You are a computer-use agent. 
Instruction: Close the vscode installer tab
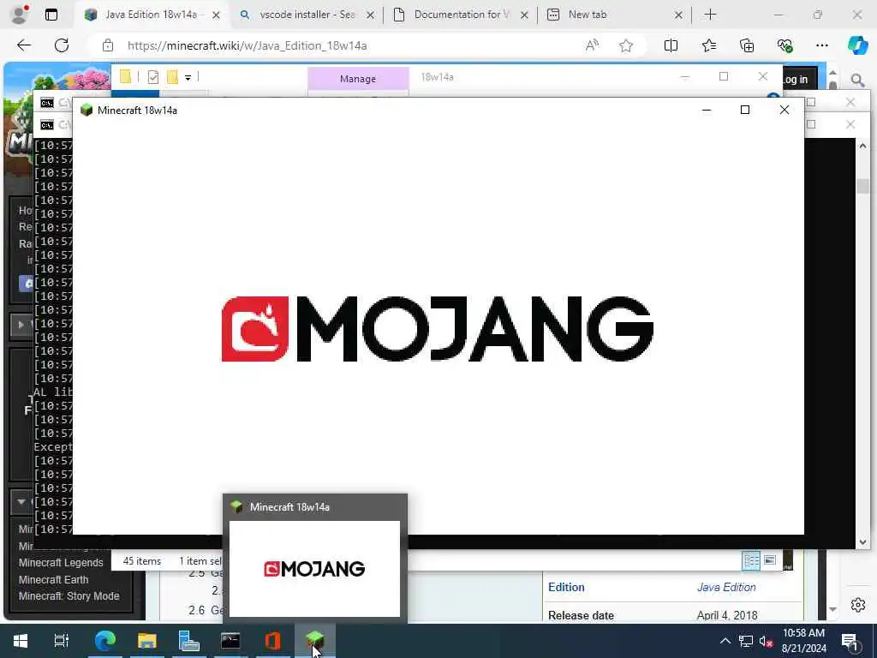click(370, 15)
